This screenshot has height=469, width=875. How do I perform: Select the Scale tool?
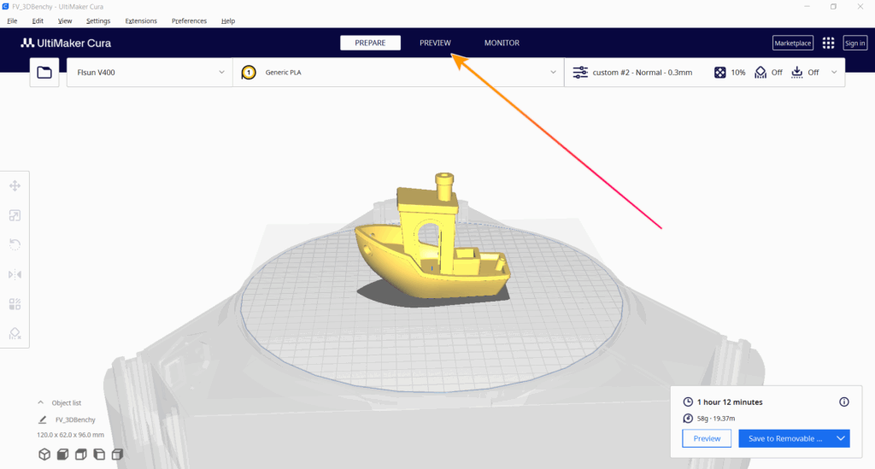pos(15,215)
